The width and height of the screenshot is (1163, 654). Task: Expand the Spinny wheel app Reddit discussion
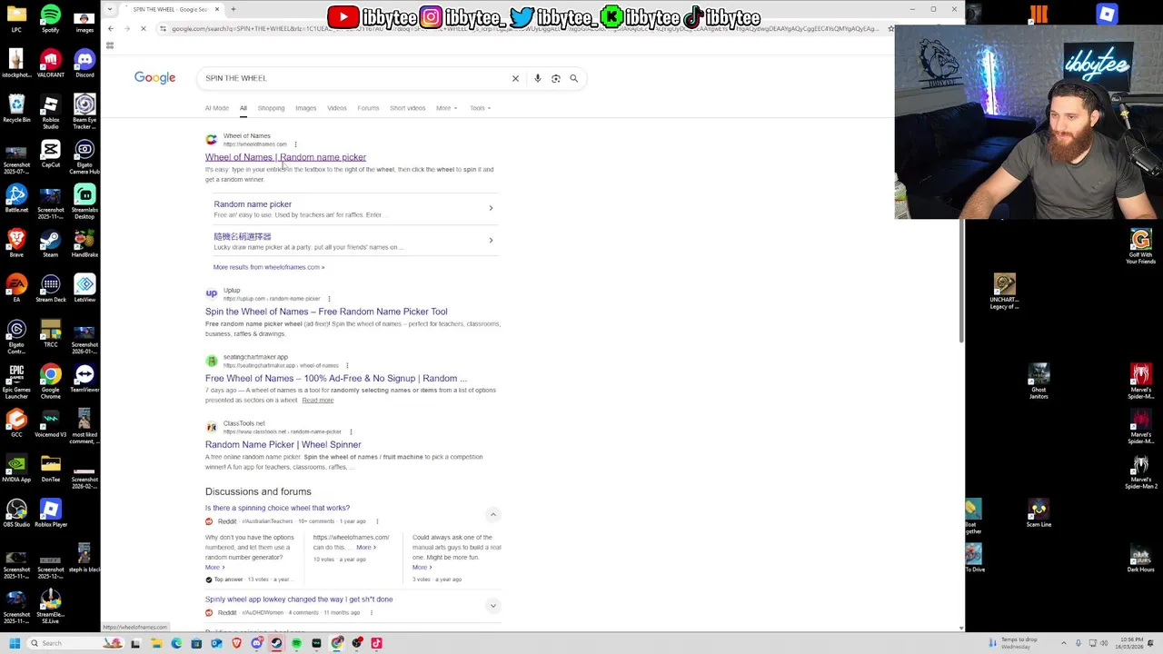tap(493, 605)
